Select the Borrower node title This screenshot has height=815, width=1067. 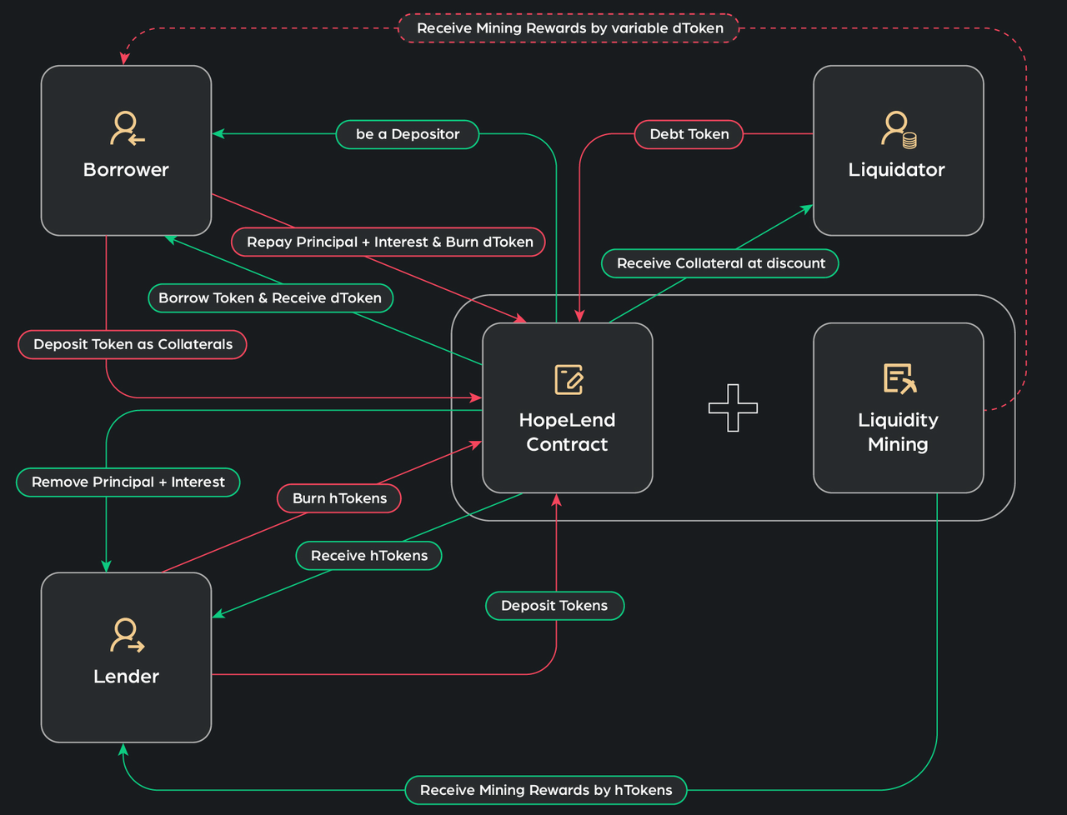[x=126, y=170]
